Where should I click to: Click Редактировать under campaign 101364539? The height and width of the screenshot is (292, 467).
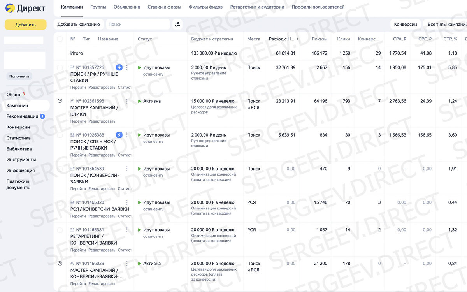tap(102, 188)
